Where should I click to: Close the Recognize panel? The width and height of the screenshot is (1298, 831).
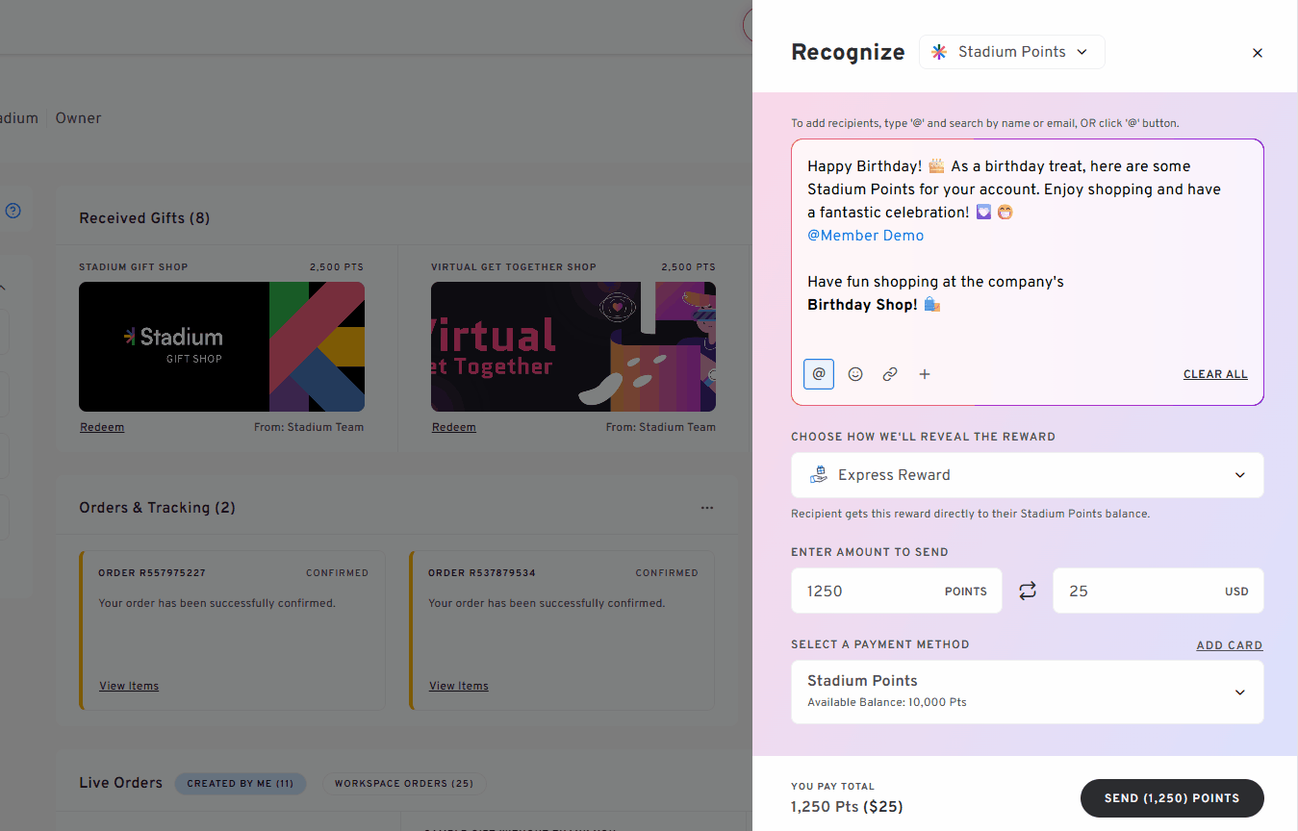coord(1258,53)
